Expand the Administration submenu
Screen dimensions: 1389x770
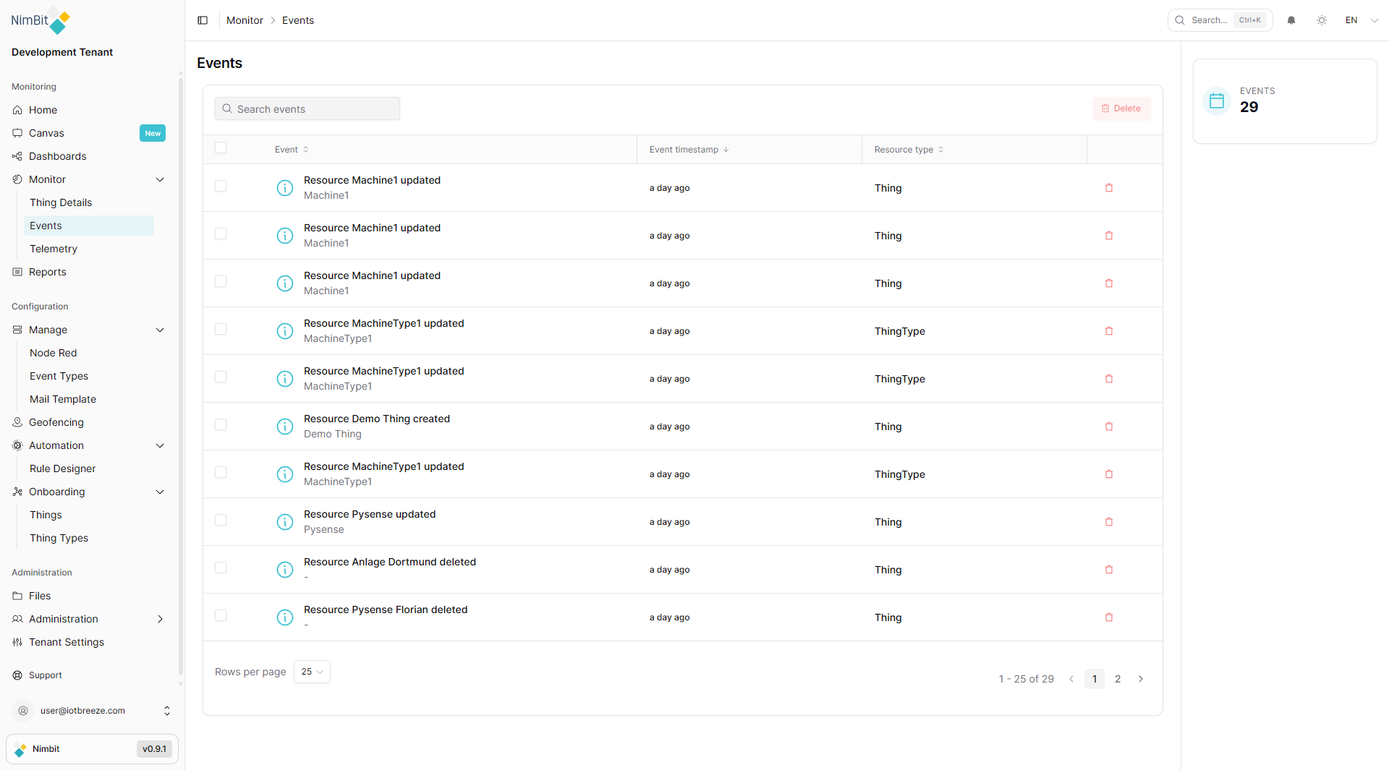tap(160, 619)
